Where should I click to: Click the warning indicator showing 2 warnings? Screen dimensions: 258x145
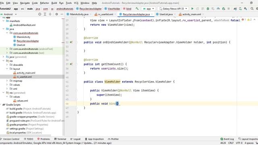[x=250, y=20]
